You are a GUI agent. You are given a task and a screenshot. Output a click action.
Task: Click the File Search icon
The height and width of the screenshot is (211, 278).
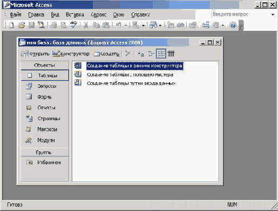41,25
